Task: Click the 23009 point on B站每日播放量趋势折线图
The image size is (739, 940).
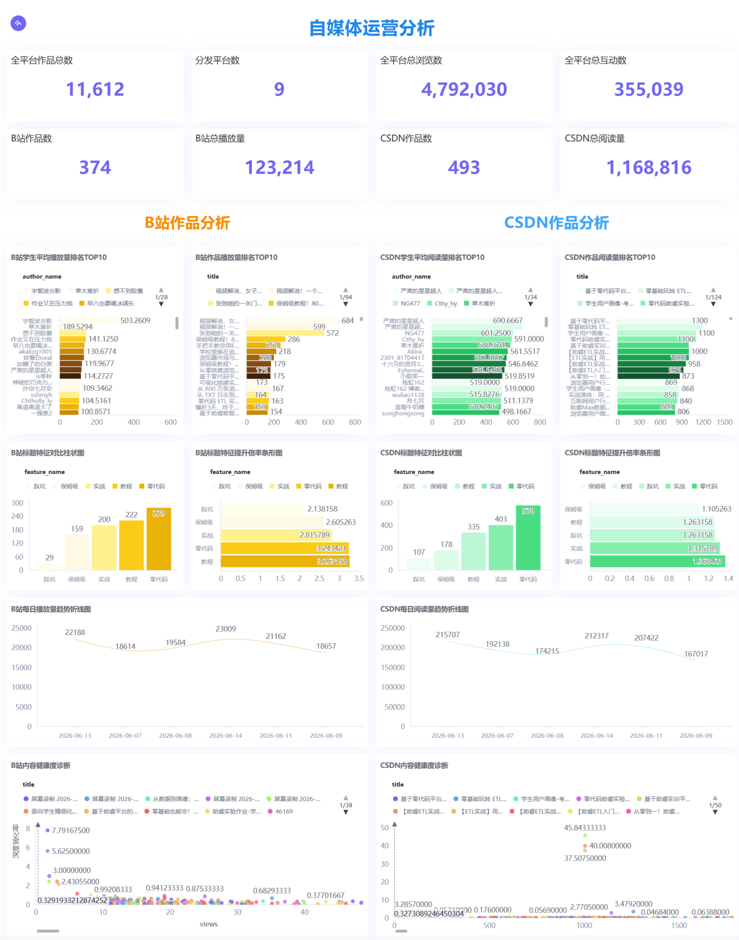Action: tap(225, 639)
